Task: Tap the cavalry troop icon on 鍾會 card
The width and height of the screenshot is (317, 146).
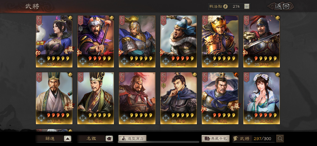Action: [163, 86]
